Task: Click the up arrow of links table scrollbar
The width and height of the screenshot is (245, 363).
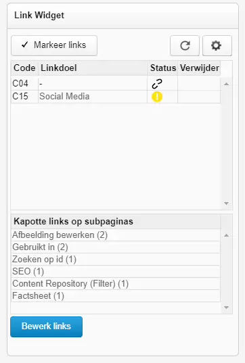Action: point(227,84)
